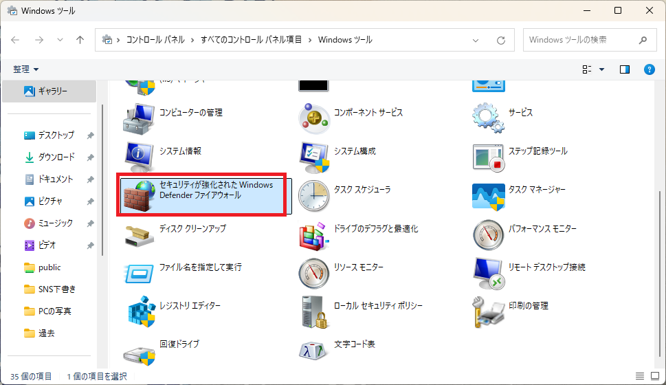Go back with the back arrow
Viewport: 666px width, 385px height.
(x=15, y=40)
